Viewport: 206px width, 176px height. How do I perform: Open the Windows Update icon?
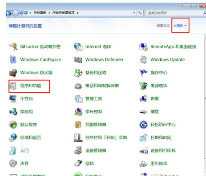click(x=143, y=59)
